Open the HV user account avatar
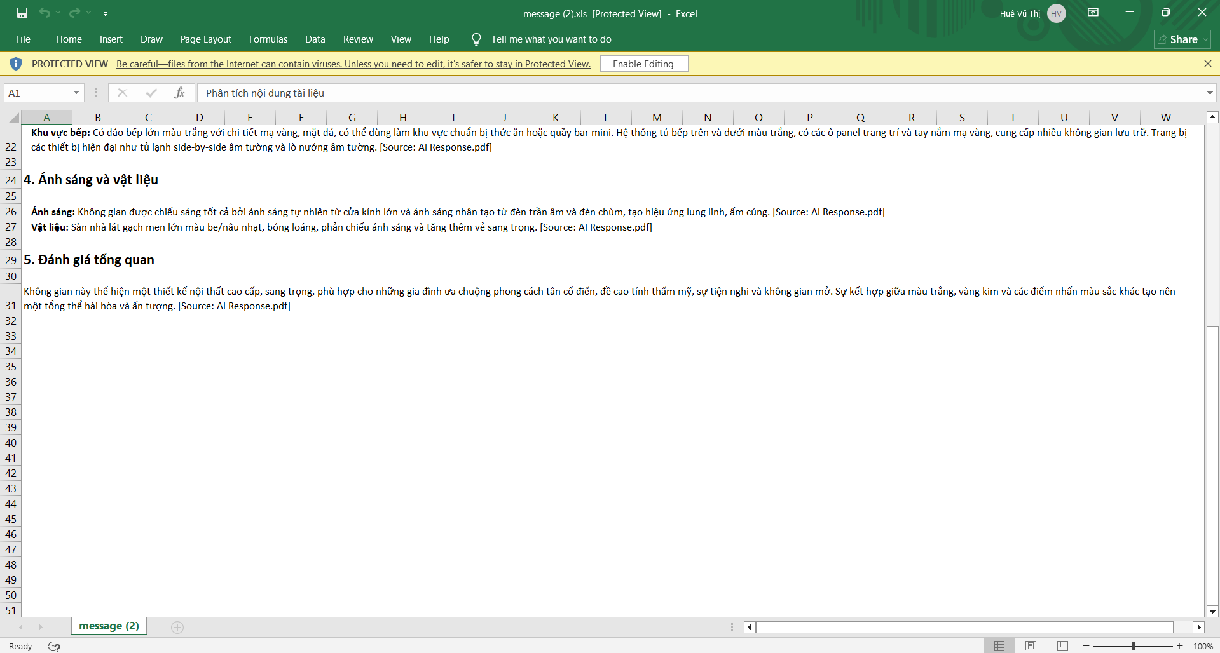Screen dimensions: 1220x653 coord(1057,13)
